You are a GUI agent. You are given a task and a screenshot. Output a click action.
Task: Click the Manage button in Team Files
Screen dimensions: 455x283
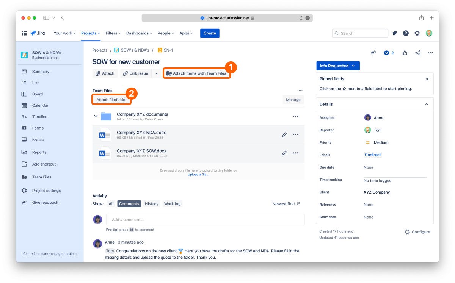[x=293, y=100]
